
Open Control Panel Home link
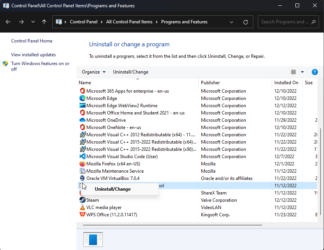32,41
